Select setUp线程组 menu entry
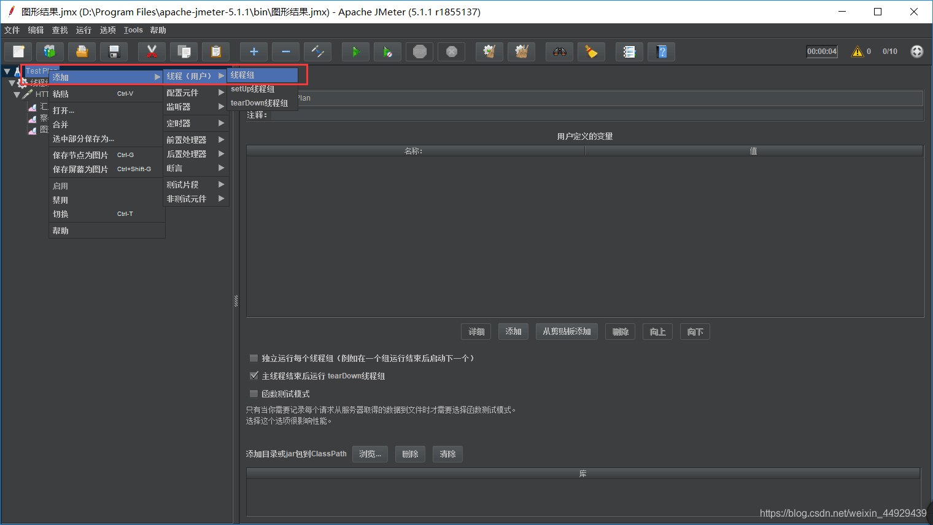The image size is (933, 525). coord(263,89)
